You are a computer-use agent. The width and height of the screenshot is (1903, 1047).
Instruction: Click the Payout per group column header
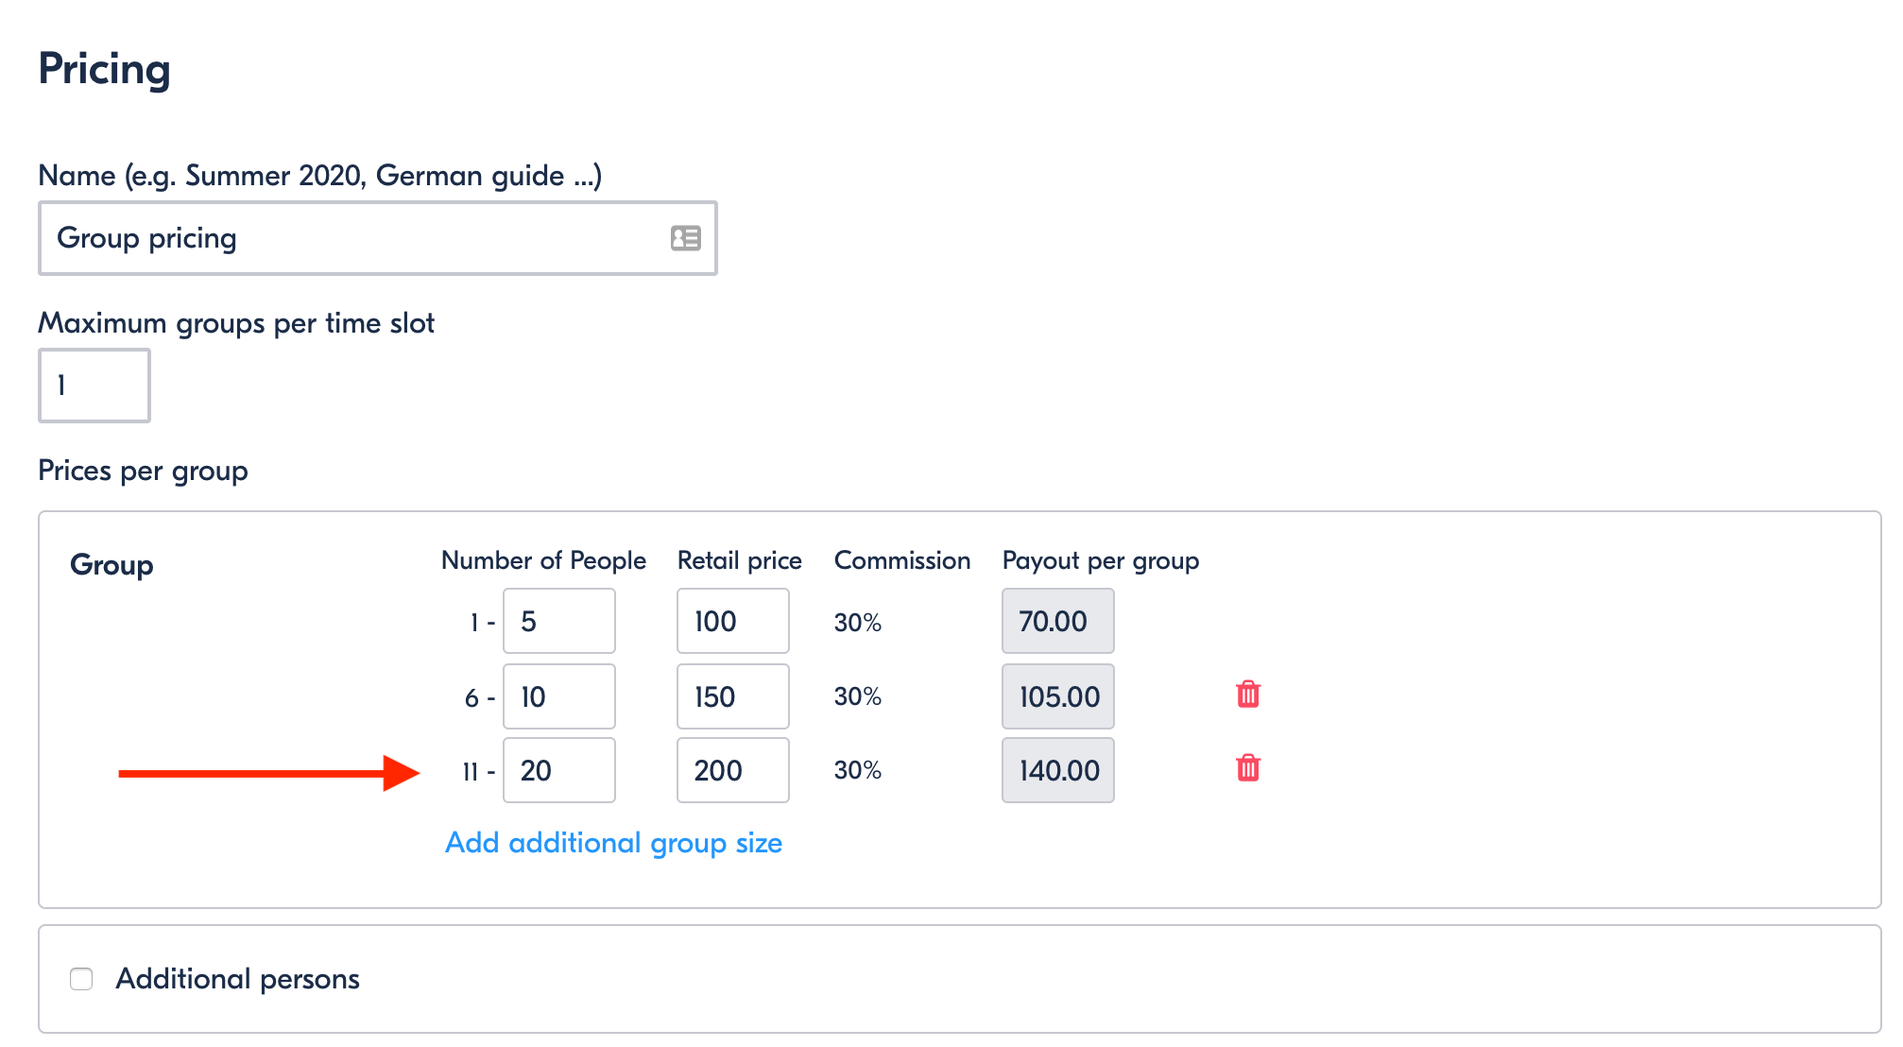1101,561
